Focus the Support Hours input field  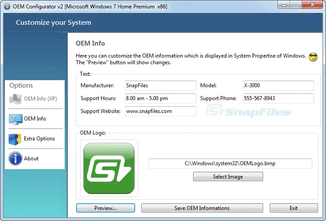tap(160, 98)
